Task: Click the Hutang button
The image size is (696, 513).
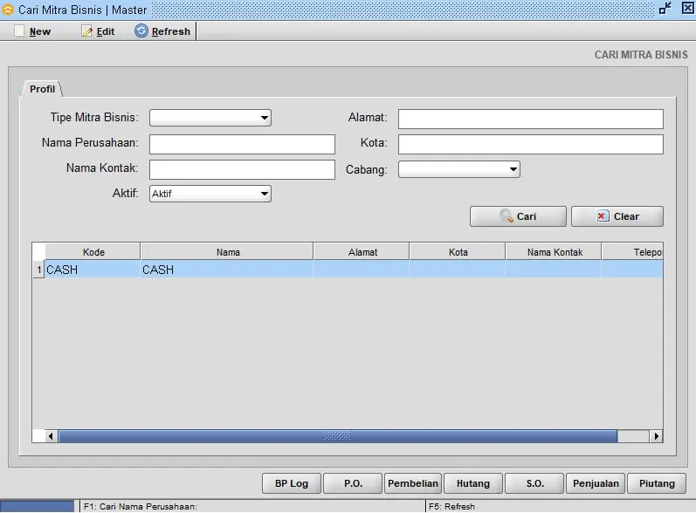Action: [x=472, y=483]
